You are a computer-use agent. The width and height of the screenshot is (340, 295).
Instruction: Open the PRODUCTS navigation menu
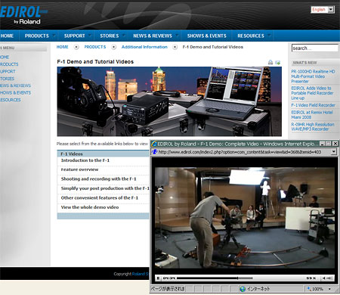(37, 36)
